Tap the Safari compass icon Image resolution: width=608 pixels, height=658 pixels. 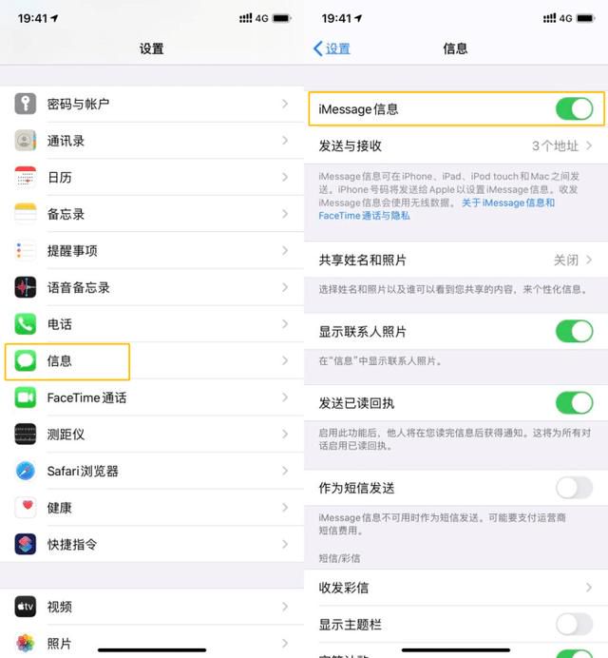tap(25, 471)
